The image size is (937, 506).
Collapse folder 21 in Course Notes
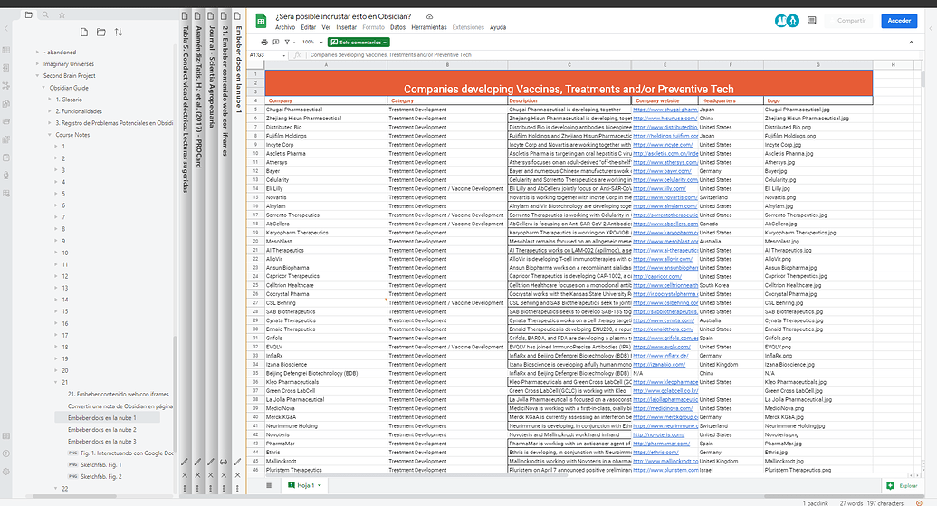pos(56,382)
